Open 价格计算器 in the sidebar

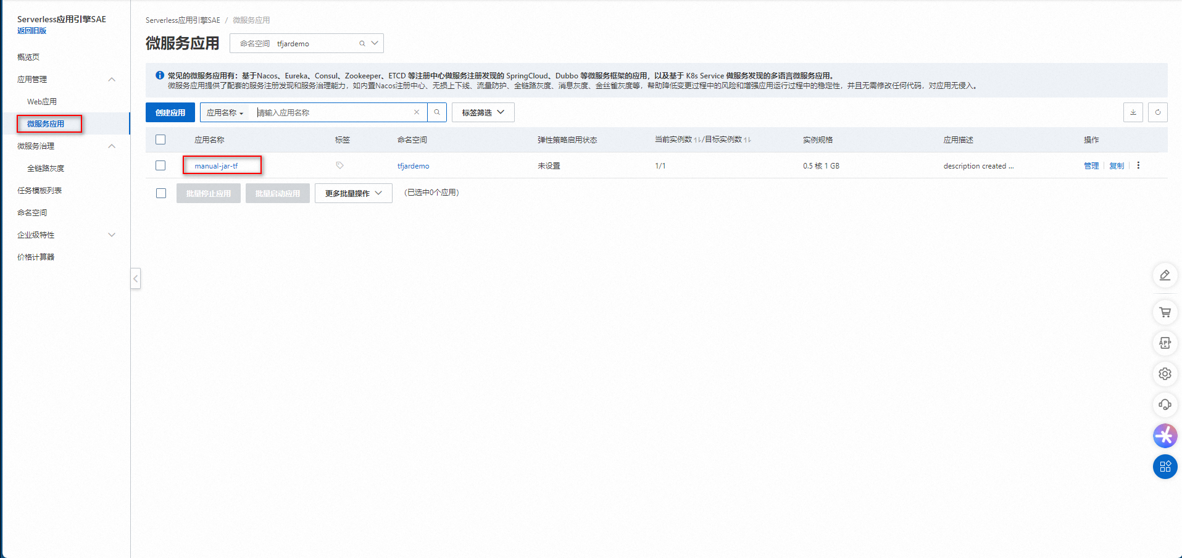pyautogui.click(x=36, y=257)
